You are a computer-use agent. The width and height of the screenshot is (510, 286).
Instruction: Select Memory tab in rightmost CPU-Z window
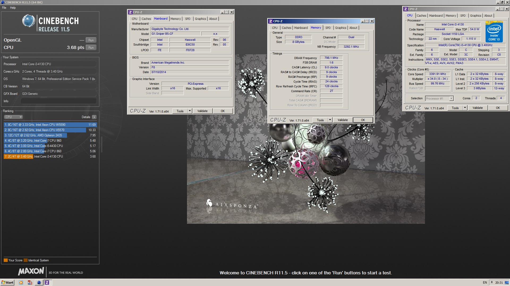[451, 16]
